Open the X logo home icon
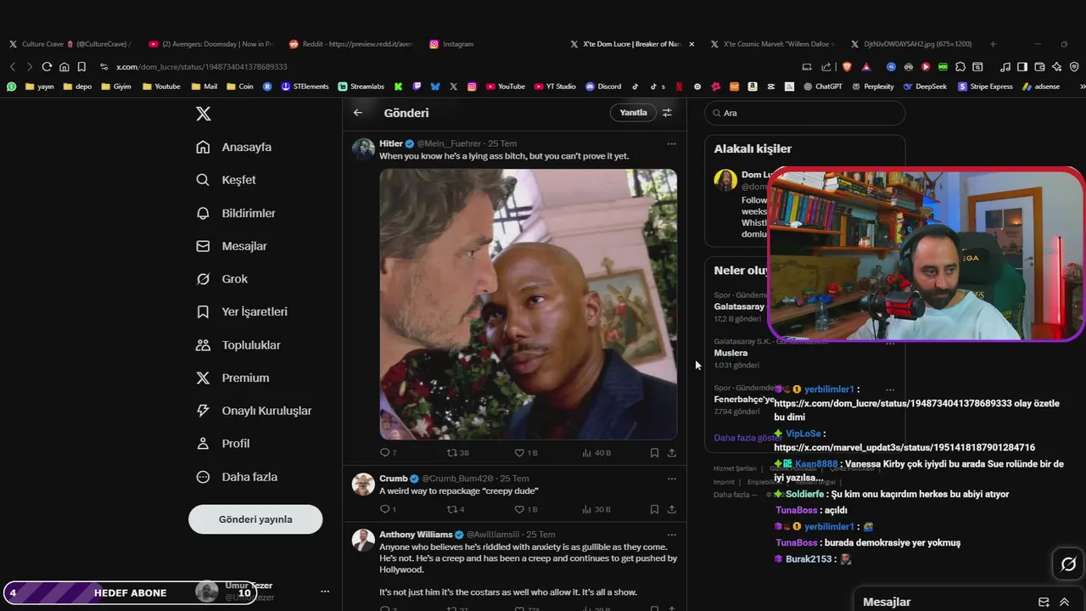 (x=204, y=114)
